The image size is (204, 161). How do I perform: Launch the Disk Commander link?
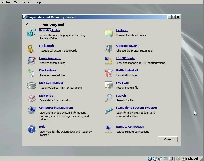(51, 83)
